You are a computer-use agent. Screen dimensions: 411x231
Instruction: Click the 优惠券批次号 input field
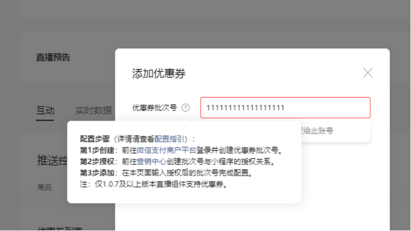(x=285, y=108)
